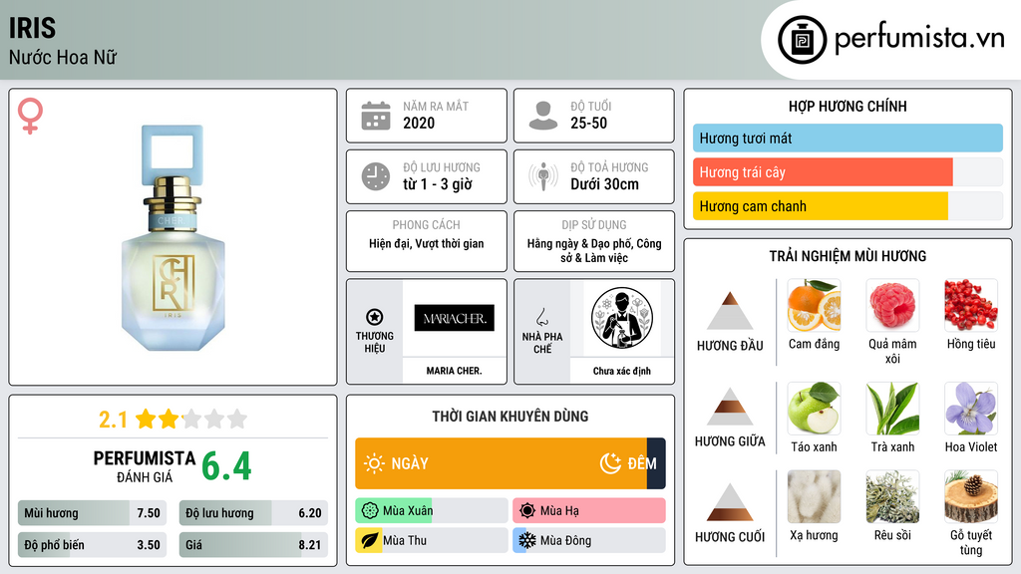Open the Cam đắng note image
Image resolution: width=1021 pixels, height=574 pixels.
pyautogui.click(x=814, y=305)
